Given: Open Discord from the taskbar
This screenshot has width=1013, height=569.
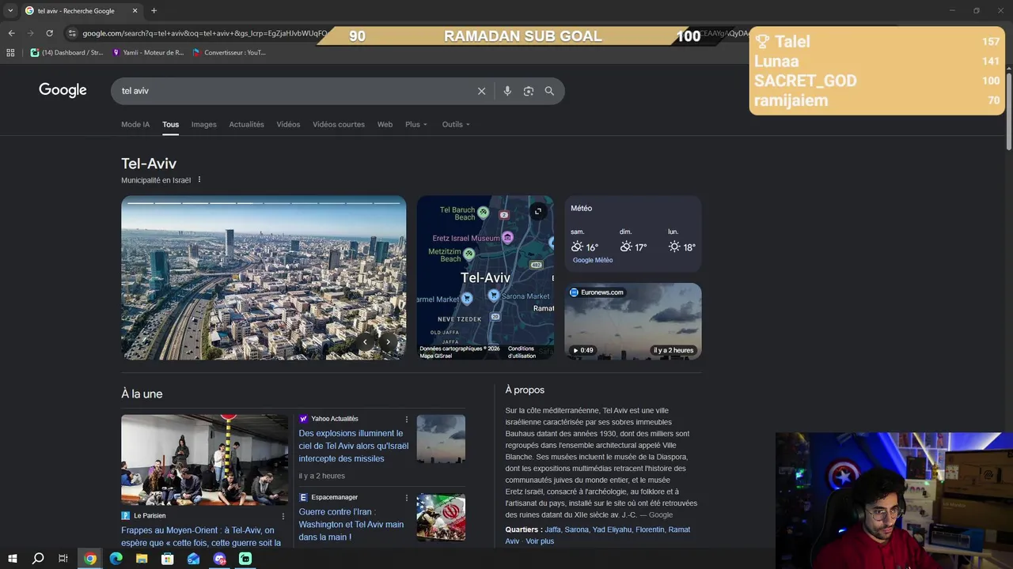Looking at the screenshot, I should (x=219, y=559).
